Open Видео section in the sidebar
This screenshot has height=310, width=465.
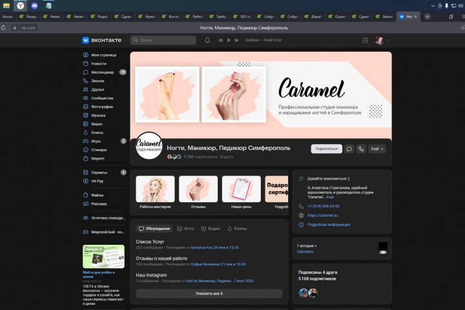[97, 124]
